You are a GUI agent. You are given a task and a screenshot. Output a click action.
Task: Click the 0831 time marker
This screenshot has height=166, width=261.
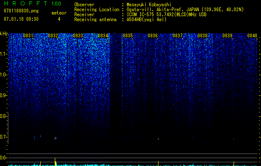click(x=28, y=36)
